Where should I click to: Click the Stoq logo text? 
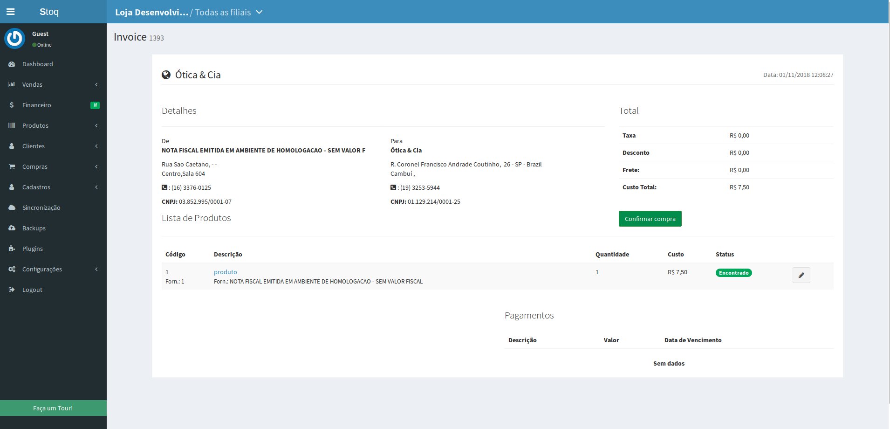49,12
